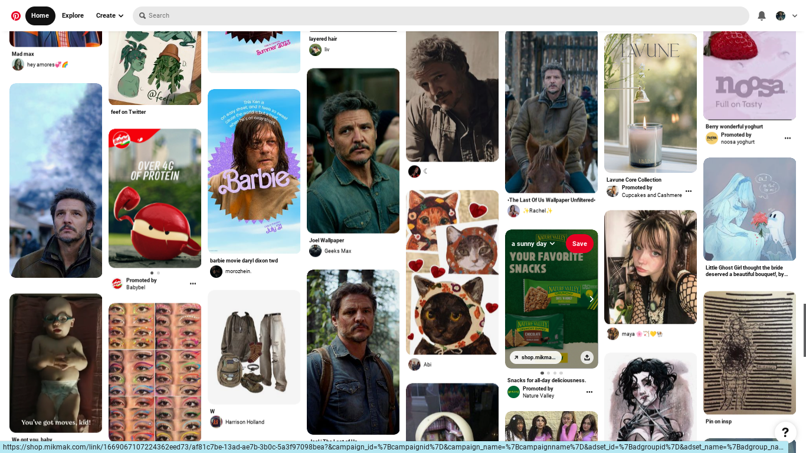Click 'feef on Twitter' pin title
This screenshot has width=806, height=453.
[128, 112]
